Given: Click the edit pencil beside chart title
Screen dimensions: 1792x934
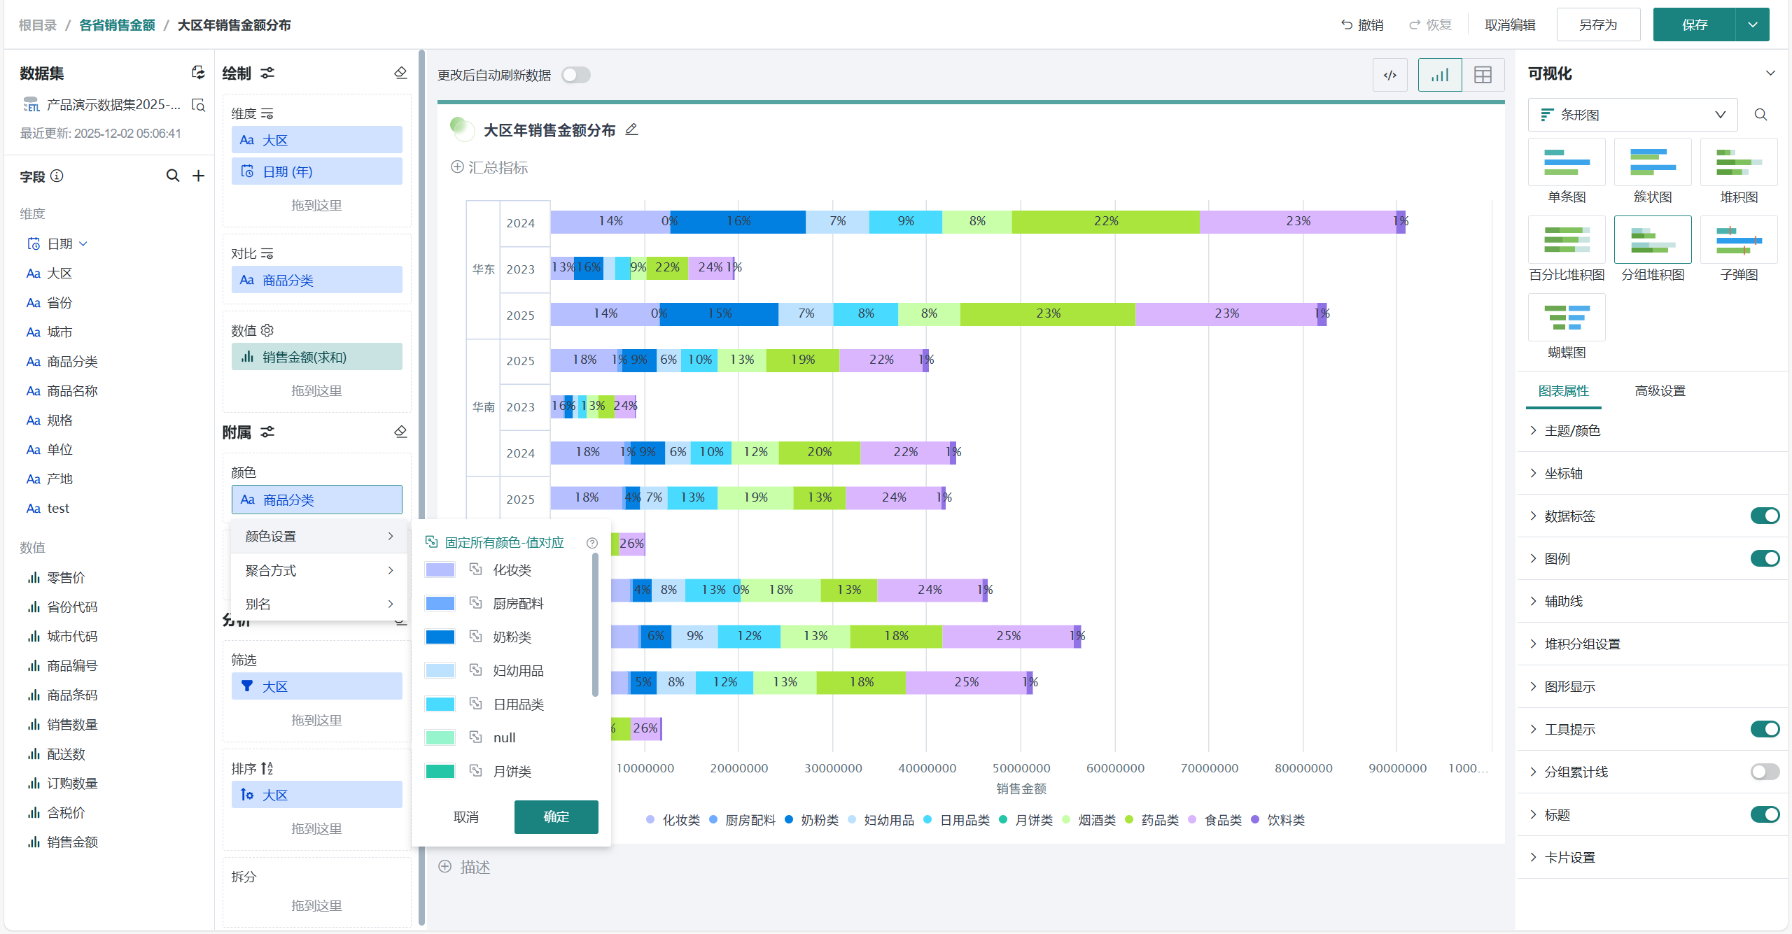Looking at the screenshot, I should (x=631, y=129).
